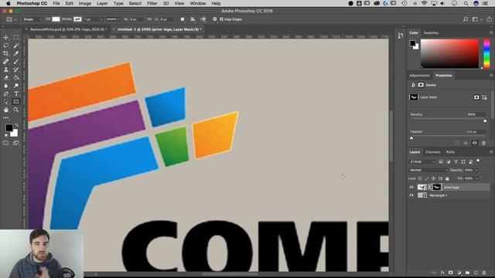Create a new layer group
The image size is (495, 278).
click(467, 273)
